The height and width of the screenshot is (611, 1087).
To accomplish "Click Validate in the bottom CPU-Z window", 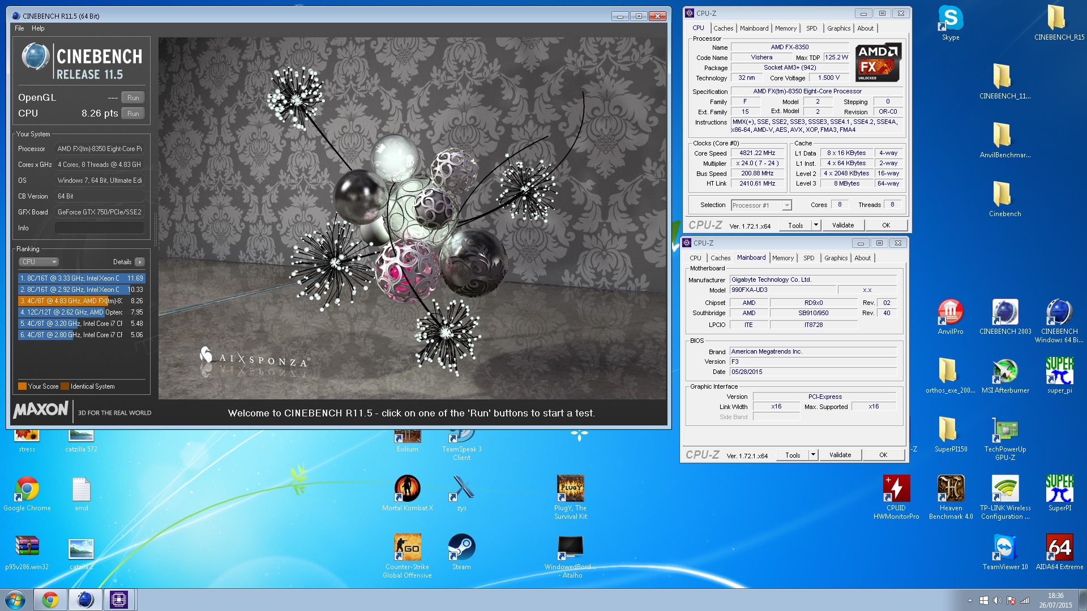I will (x=840, y=455).
